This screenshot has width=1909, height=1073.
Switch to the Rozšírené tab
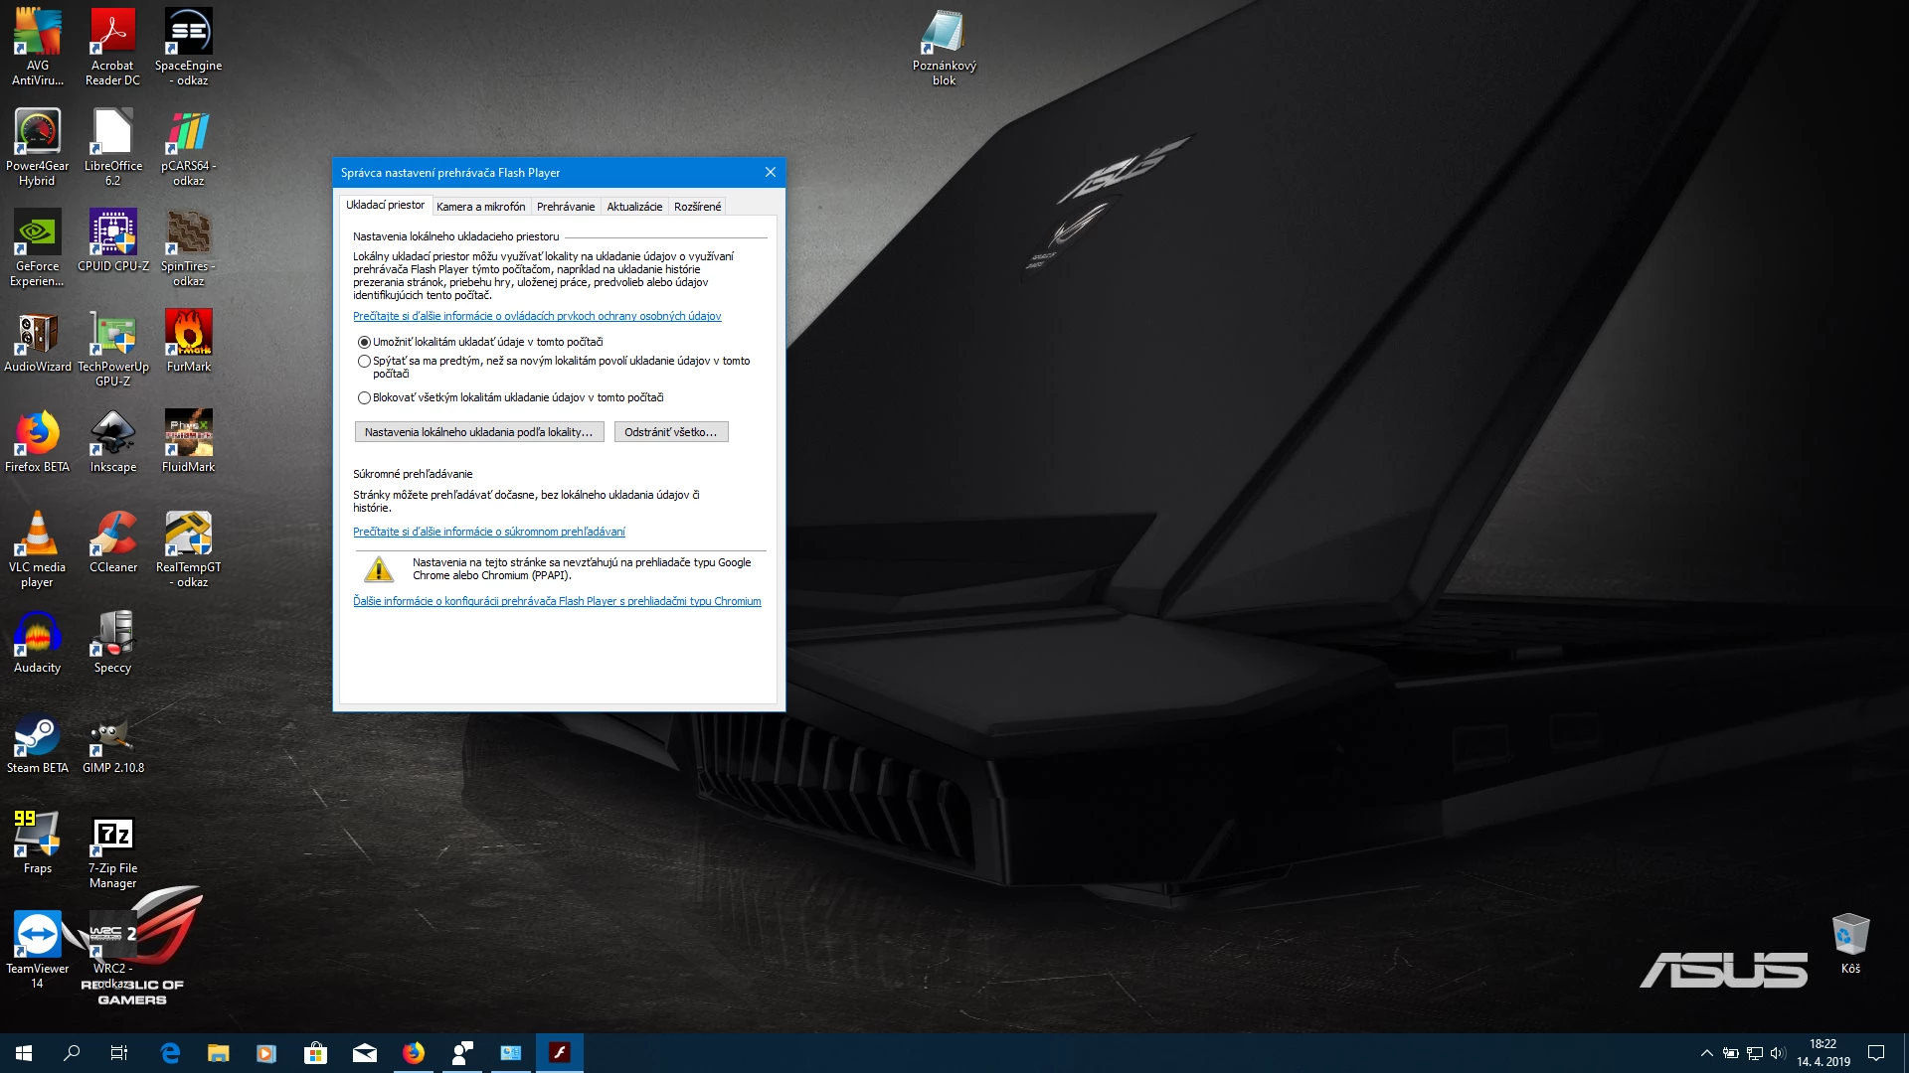click(697, 207)
